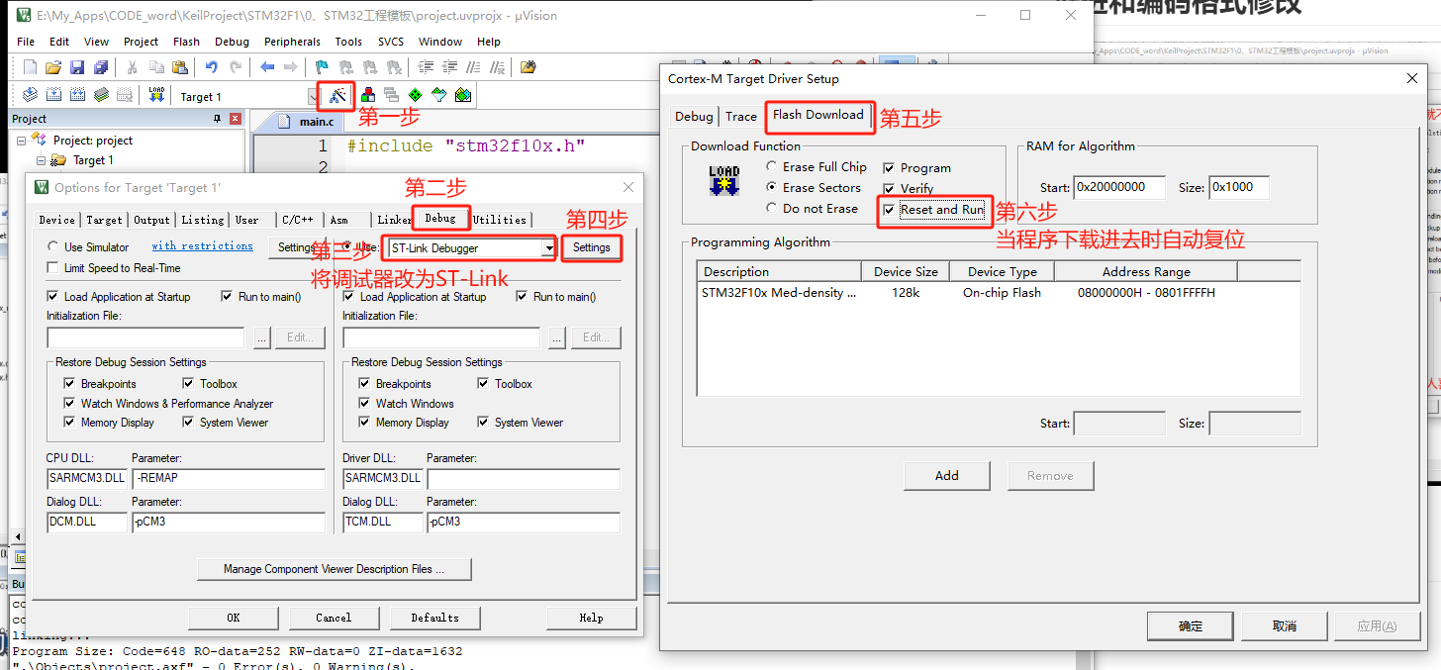Viewport: 1441px width, 670px height.
Task: Open the Trace tab in Driver Setup
Action: click(740, 117)
